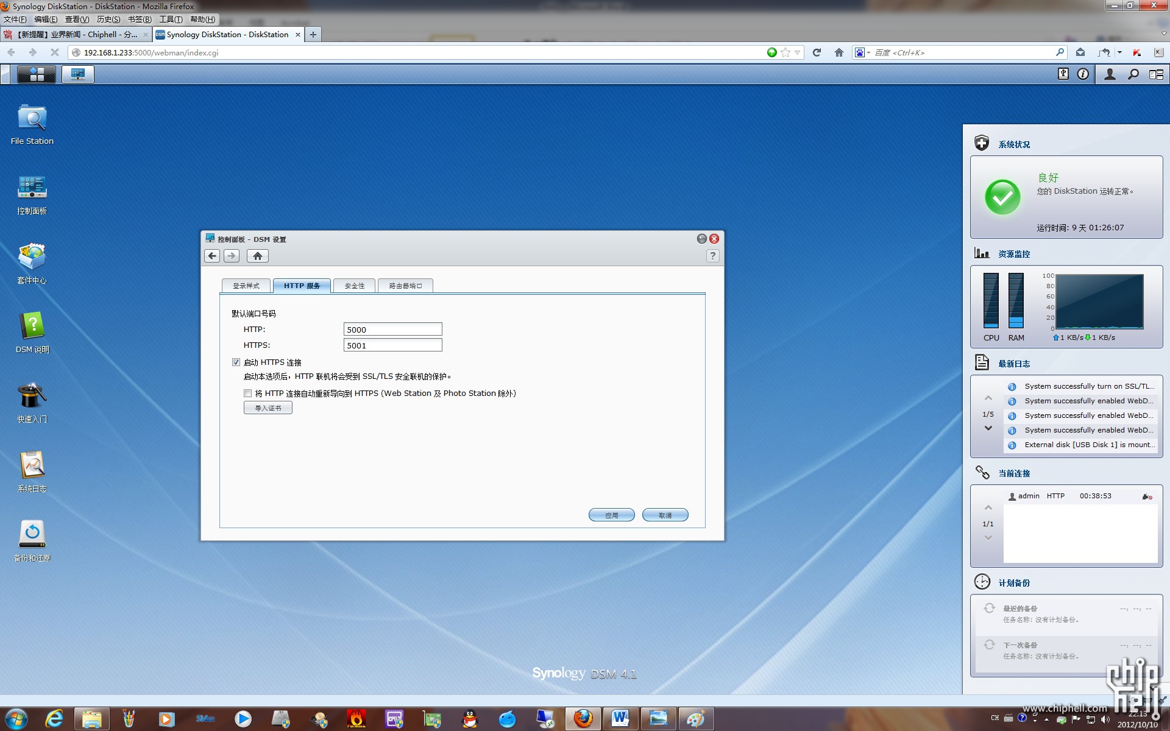Image resolution: width=1170 pixels, height=731 pixels.
Task: Show next connections page arrow
Action: [988, 538]
